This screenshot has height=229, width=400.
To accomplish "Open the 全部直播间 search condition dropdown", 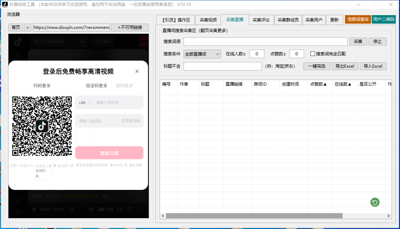I will click(x=202, y=54).
